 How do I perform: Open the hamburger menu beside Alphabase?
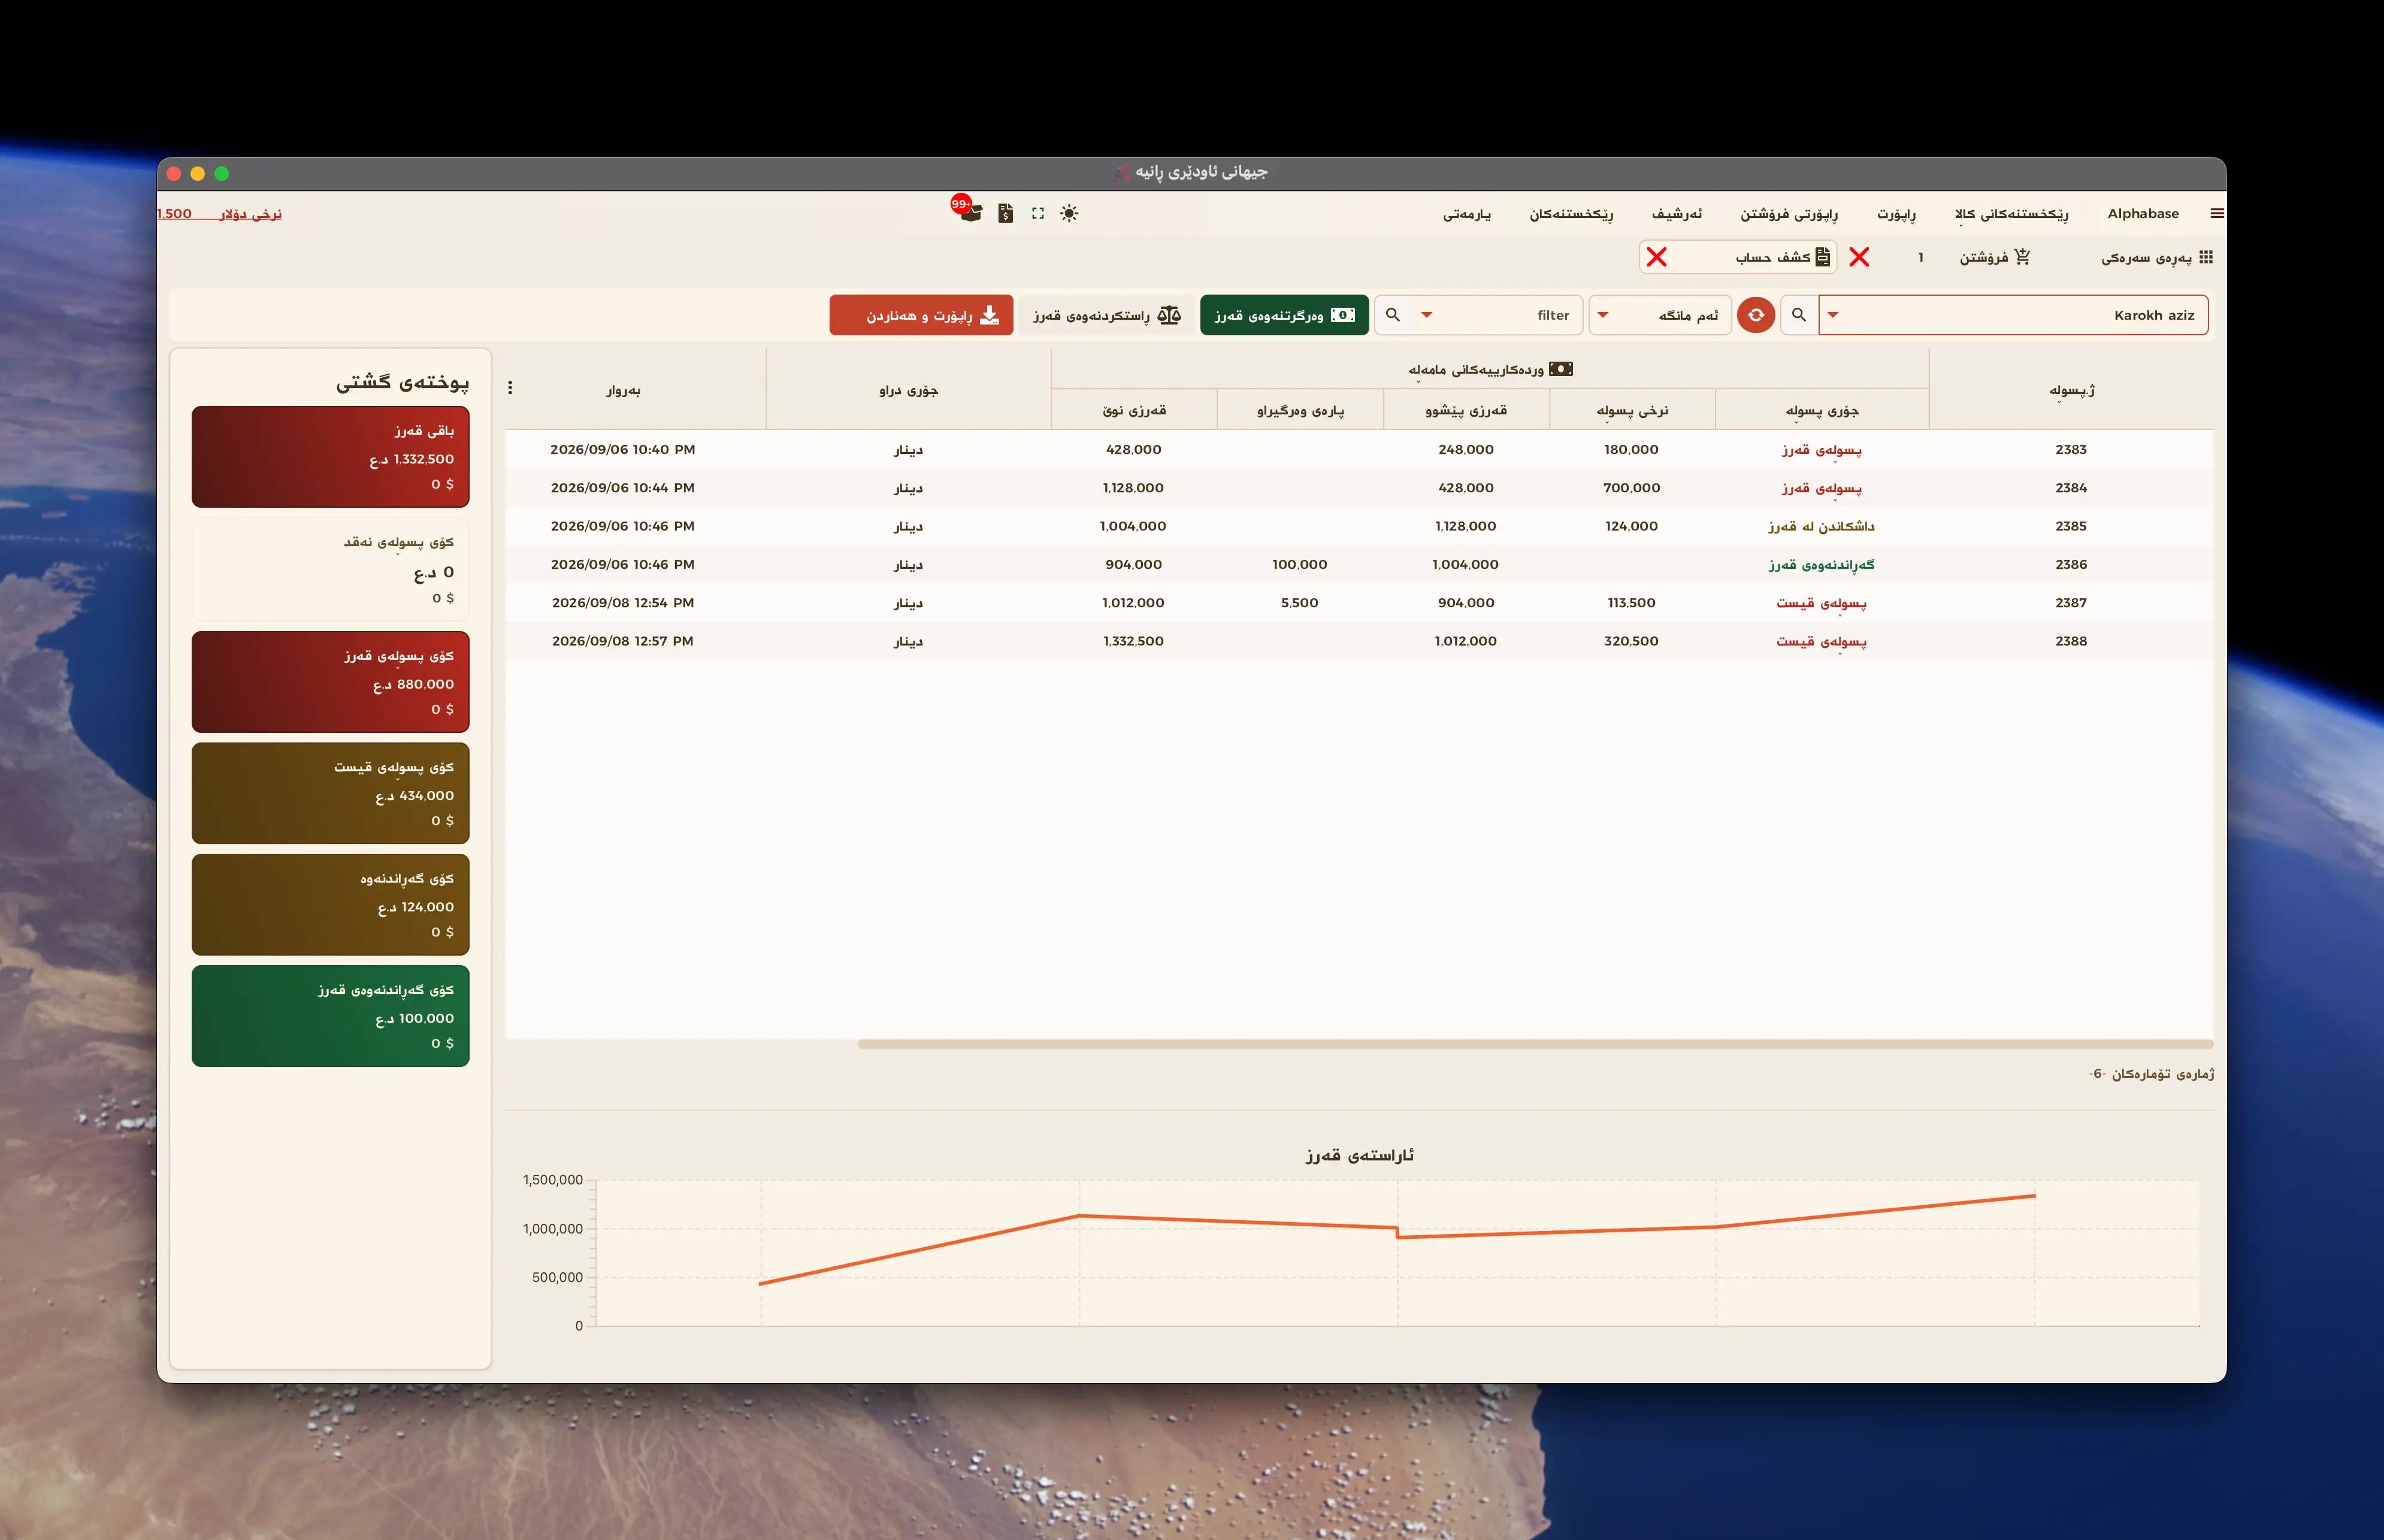(x=2217, y=213)
